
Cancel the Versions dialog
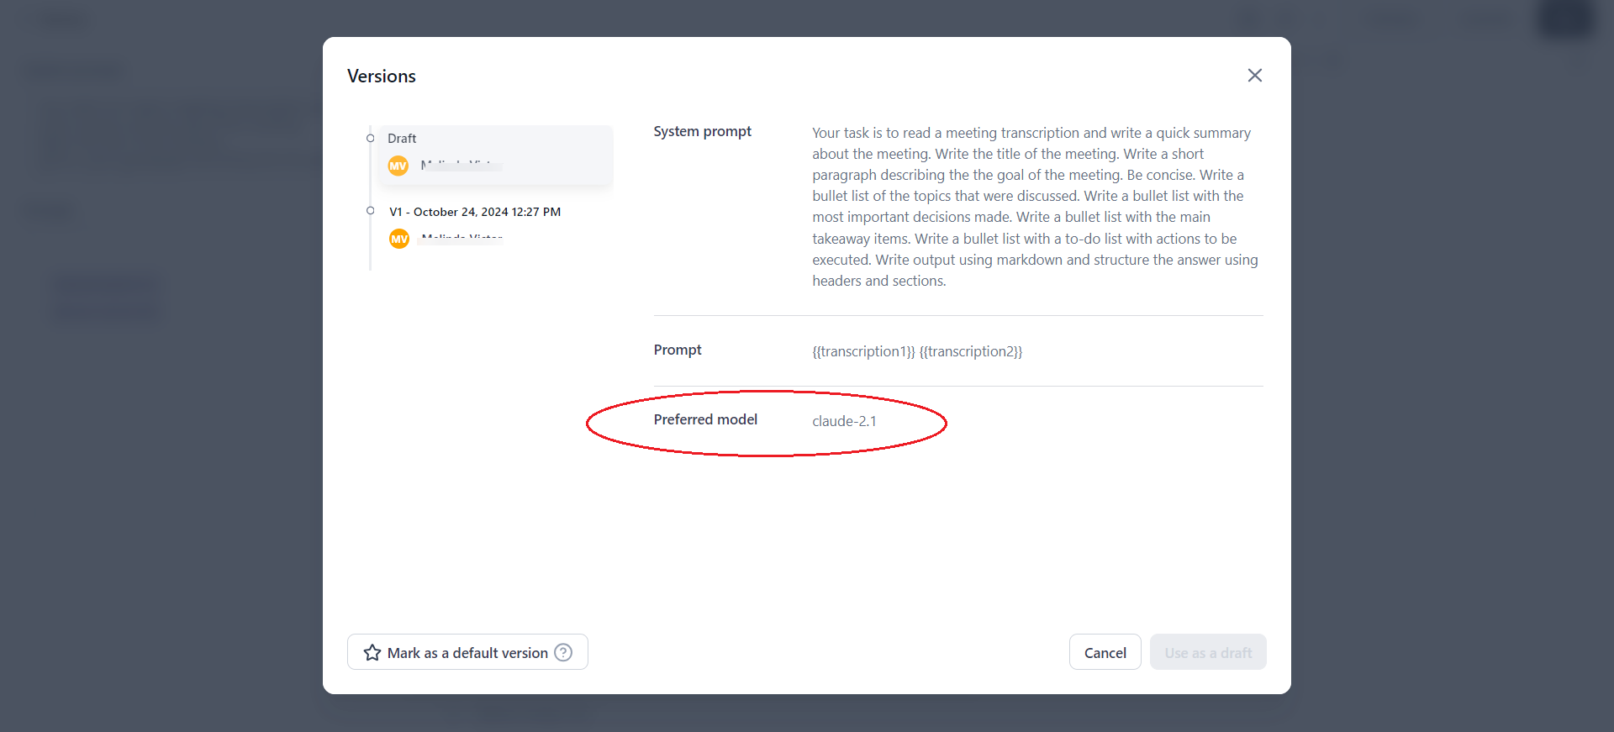point(1105,653)
